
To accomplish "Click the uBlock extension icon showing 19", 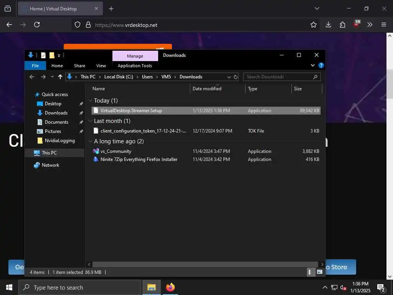I will pyautogui.click(x=357, y=24).
